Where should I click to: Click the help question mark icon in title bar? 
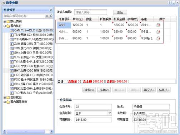(x=170, y=3)
